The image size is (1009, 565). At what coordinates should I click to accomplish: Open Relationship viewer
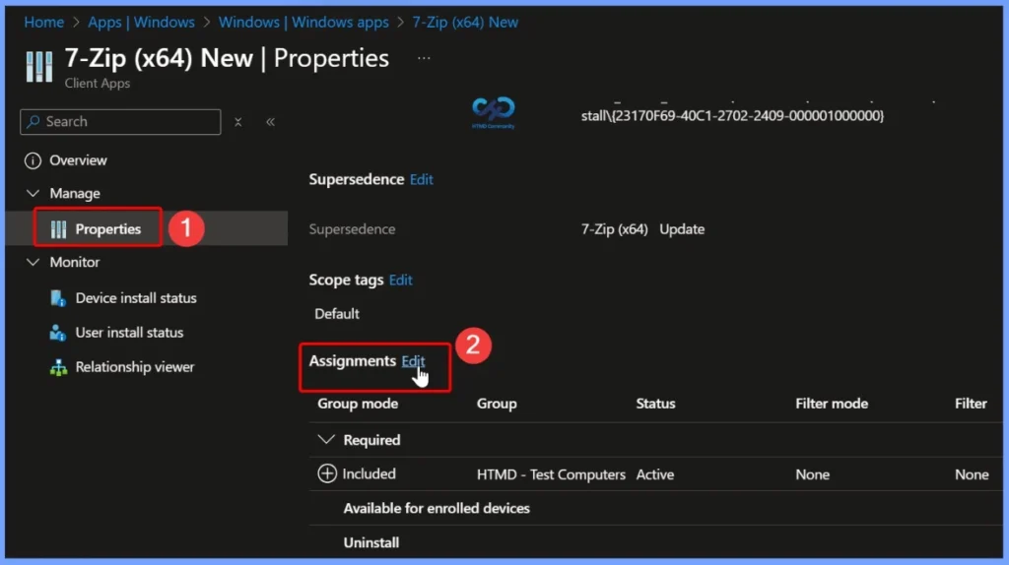click(x=134, y=367)
